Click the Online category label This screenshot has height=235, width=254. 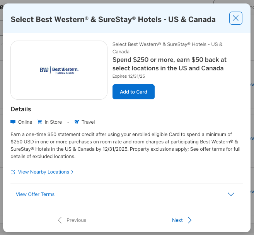(x=25, y=122)
